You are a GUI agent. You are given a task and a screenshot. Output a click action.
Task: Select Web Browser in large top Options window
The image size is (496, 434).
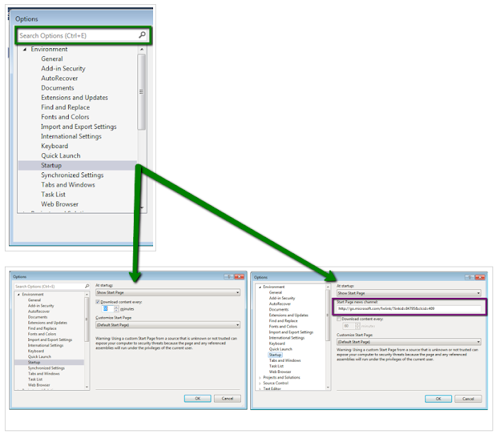point(60,204)
